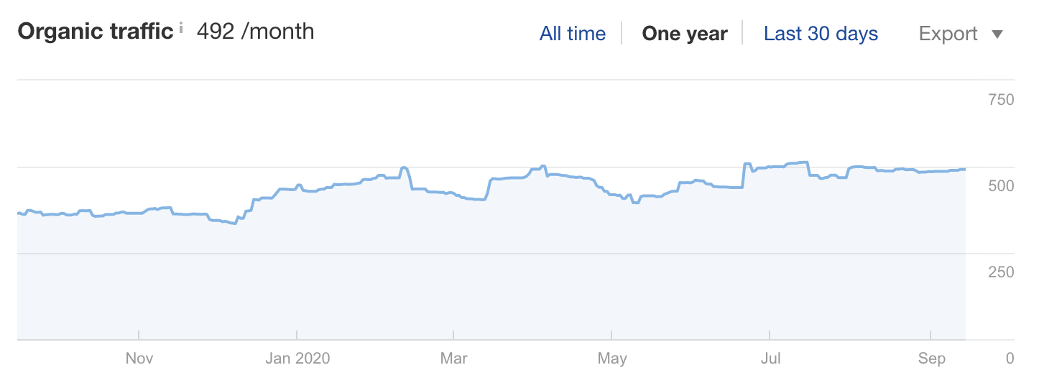Switch to the All time range

point(572,34)
